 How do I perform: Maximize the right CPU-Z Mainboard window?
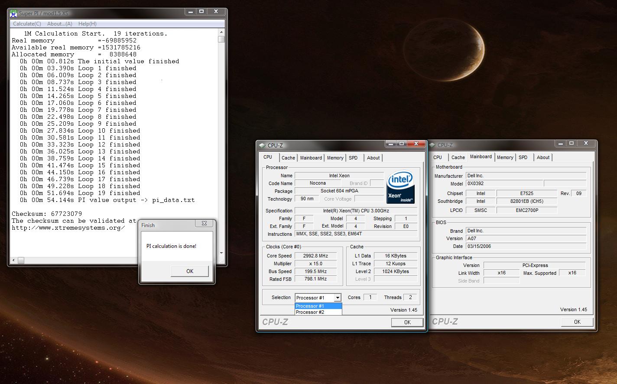[572, 143]
